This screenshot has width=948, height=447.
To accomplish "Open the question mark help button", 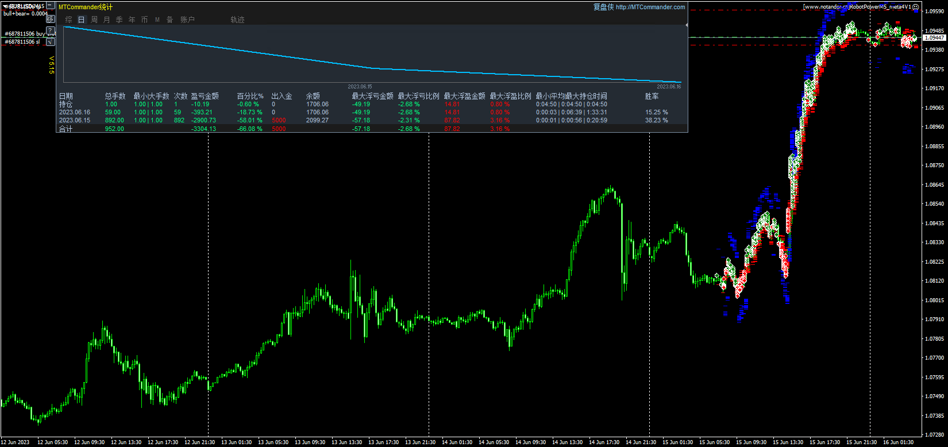I will point(51,30).
